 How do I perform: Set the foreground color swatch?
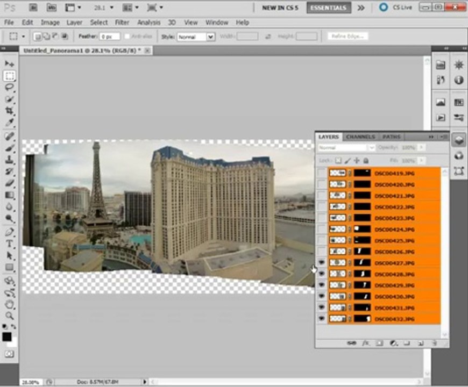(x=7, y=337)
